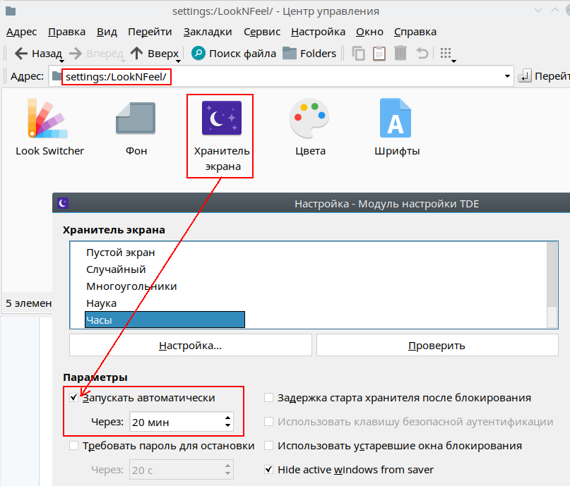Click the copy icon in toolbar
Image resolution: width=570 pixels, height=486 pixels.
coord(359,54)
